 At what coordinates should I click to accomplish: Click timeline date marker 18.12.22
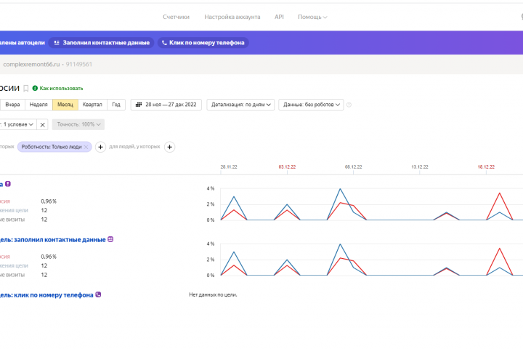486,167
